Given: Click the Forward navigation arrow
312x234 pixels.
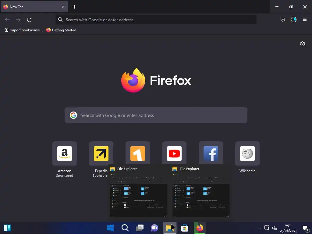Looking at the screenshot, I should [x=18, y=20].
